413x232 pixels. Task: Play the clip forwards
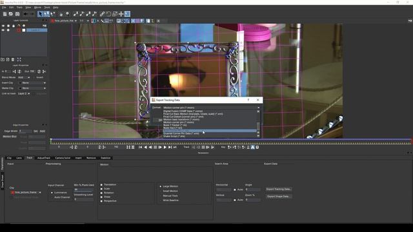(x=165, y=148)
